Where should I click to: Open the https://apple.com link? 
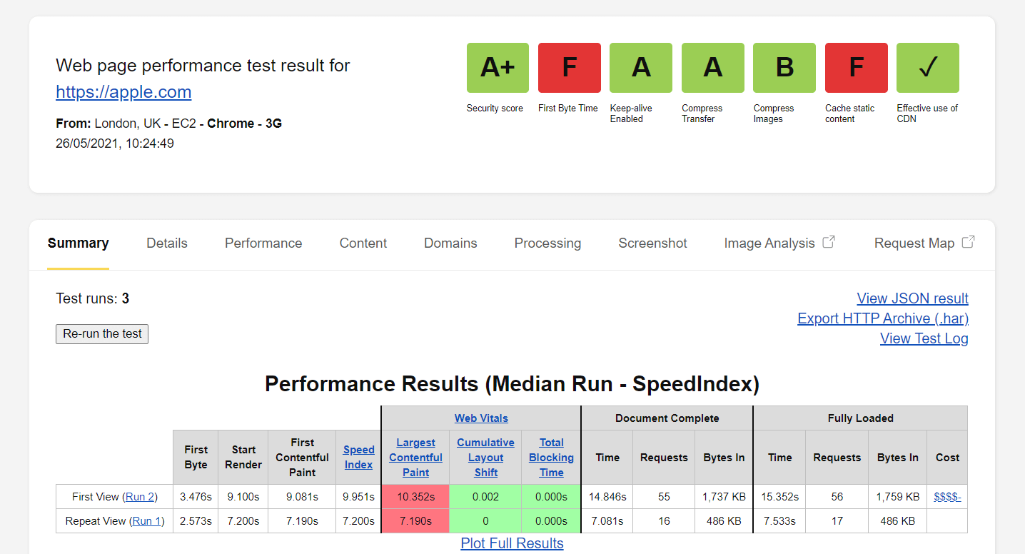pyautogui.click(x=123, y=91)
